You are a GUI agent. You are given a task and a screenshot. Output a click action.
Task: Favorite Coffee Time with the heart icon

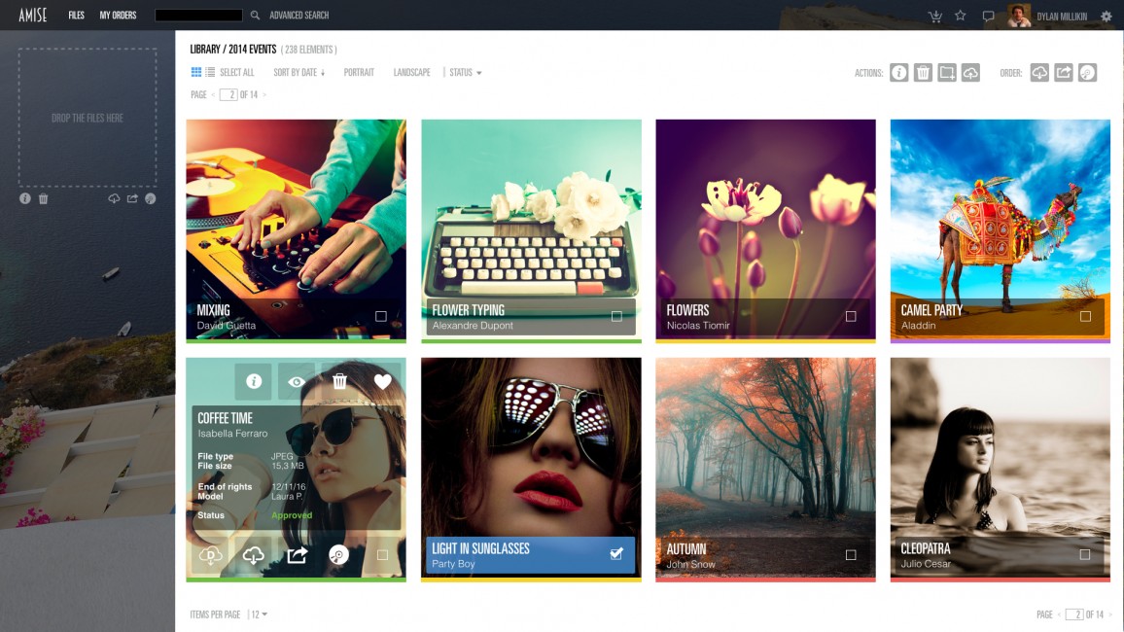pyautogui.click(x=383, y=381)
